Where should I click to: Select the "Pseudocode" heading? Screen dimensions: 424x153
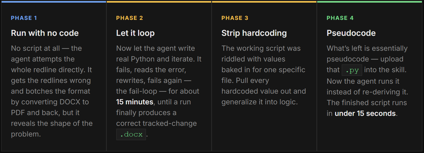pyautogui.click(x=351, y=33)
